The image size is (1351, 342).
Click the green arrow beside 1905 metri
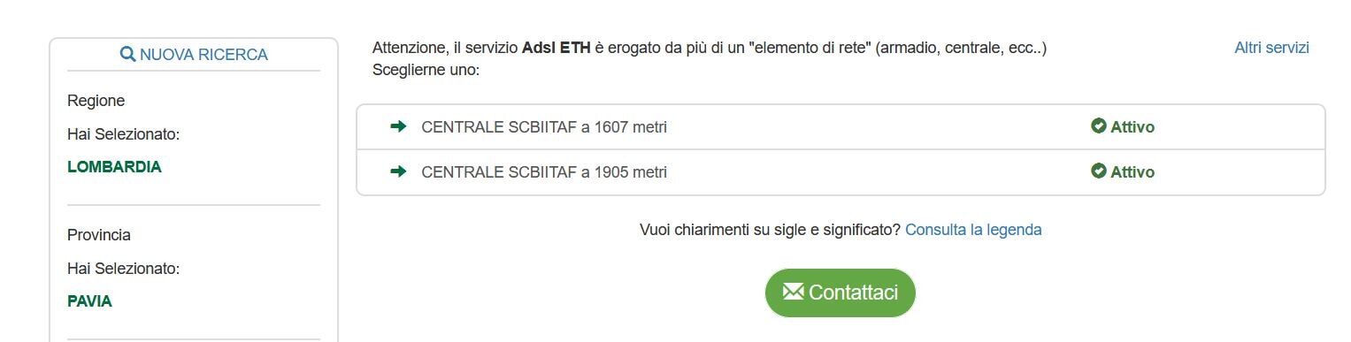(398, 171)
